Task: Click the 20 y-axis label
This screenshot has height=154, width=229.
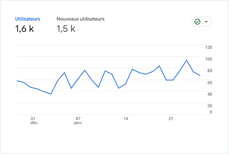Action: (210, 106)
